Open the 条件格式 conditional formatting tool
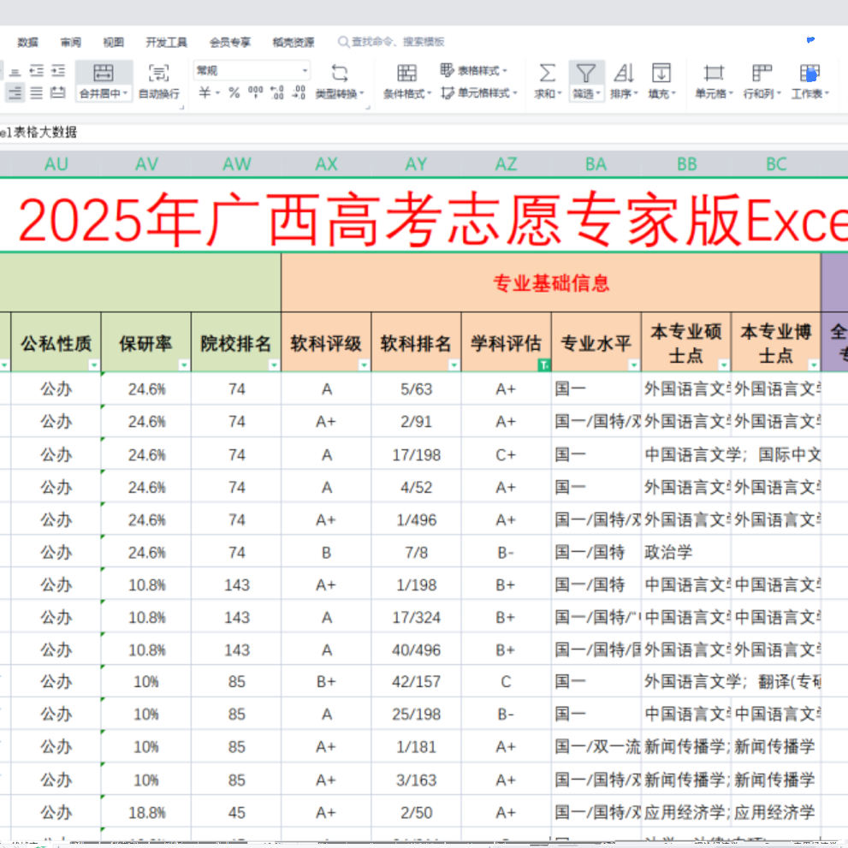Viewport: 848px width, 848px height. [x=406, y=81]
